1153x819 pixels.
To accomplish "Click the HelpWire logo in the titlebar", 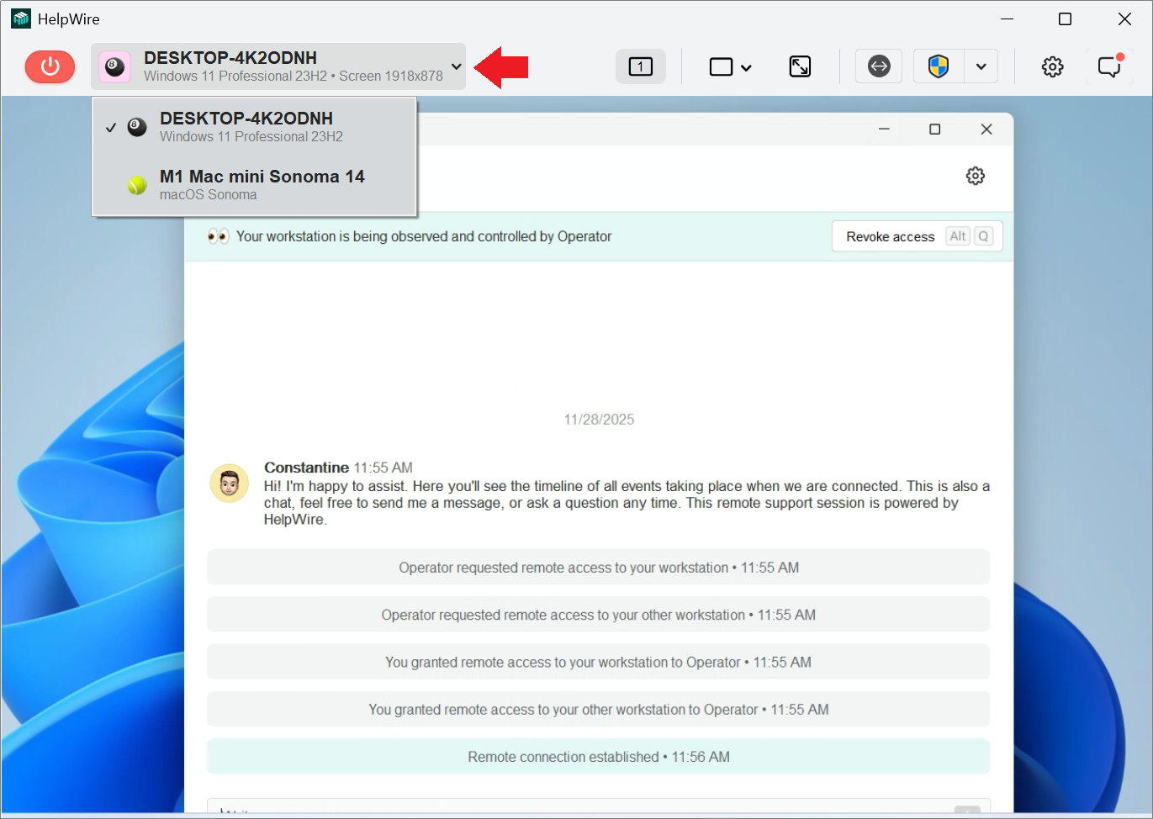I will coord(20,18).
